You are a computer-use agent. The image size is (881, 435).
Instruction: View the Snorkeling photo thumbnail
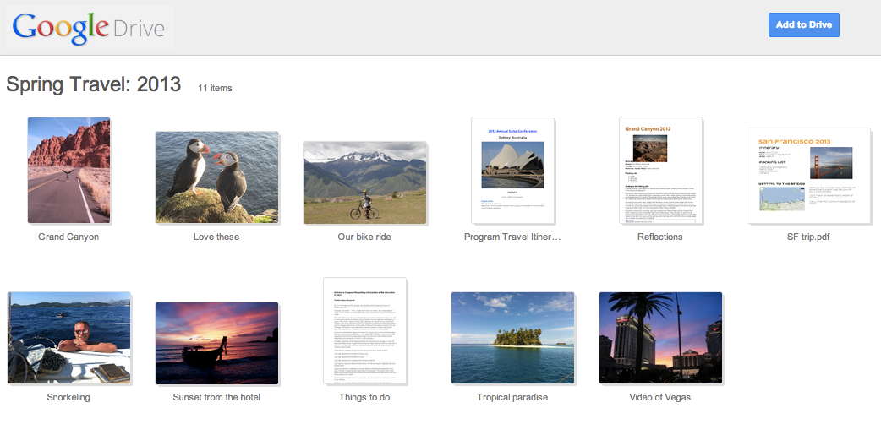coord(68,338)
